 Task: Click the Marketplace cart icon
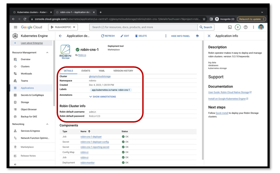[15, 147]
